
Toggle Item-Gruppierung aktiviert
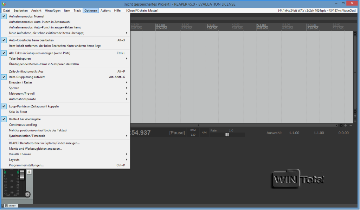[x=65, y=77]
